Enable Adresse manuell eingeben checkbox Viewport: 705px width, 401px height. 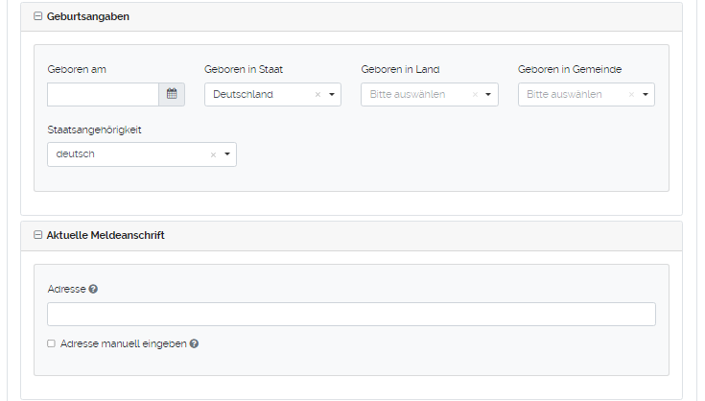[52, 343]
